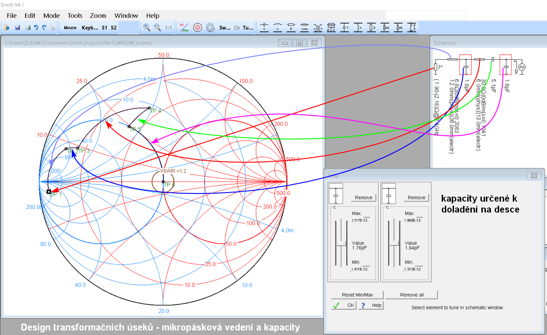547x335 pixels.
Task: Open the Tools menu
Action: pos(74,15)
